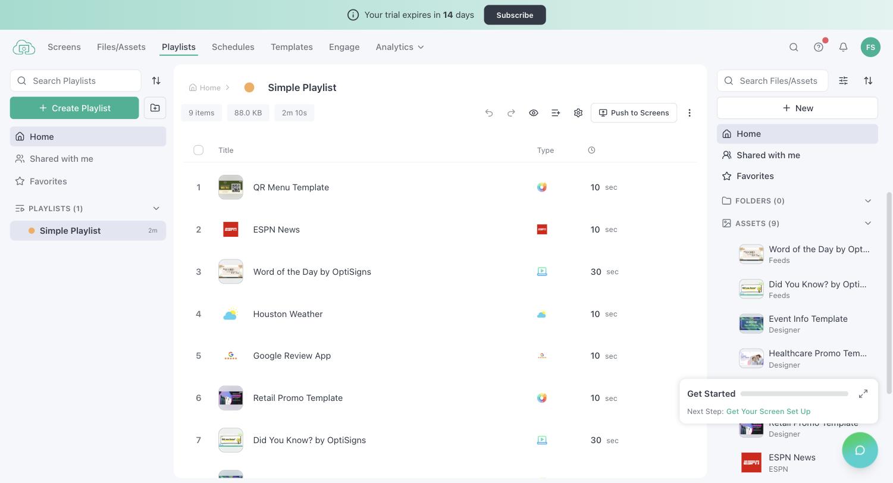Viewport: 893px width, 483px height.
Task: Click the redo arrow icon
Action: click(511, 113)
